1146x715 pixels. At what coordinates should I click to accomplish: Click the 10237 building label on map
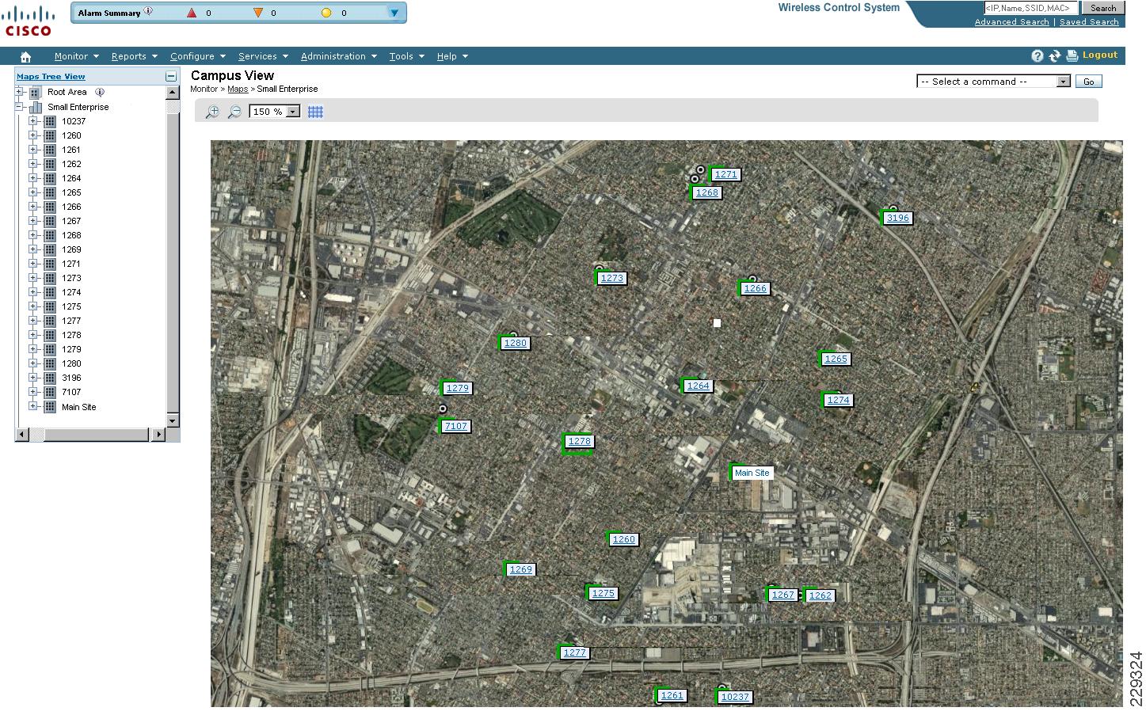734,697
